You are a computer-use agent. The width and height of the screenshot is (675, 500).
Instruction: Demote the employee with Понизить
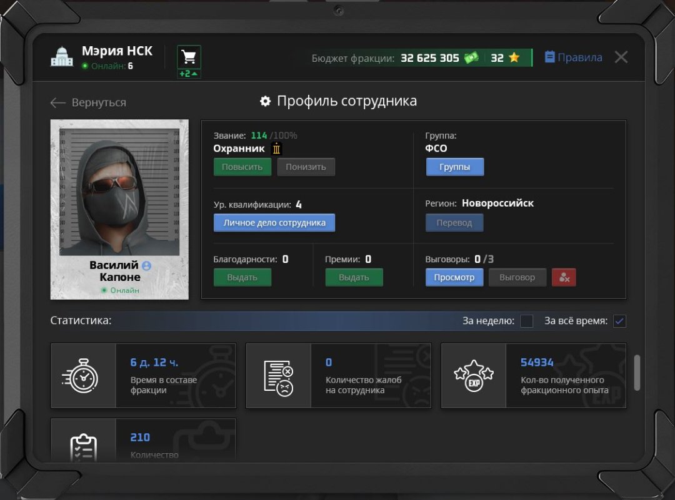[306, 167]
